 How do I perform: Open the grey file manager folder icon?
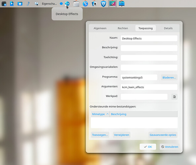click(76, 4)
